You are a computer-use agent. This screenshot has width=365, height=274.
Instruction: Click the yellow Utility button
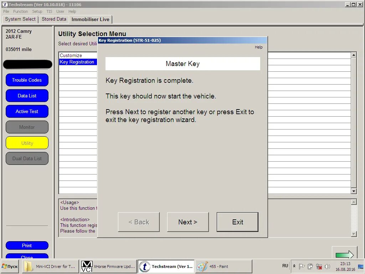tap(27, 143)
